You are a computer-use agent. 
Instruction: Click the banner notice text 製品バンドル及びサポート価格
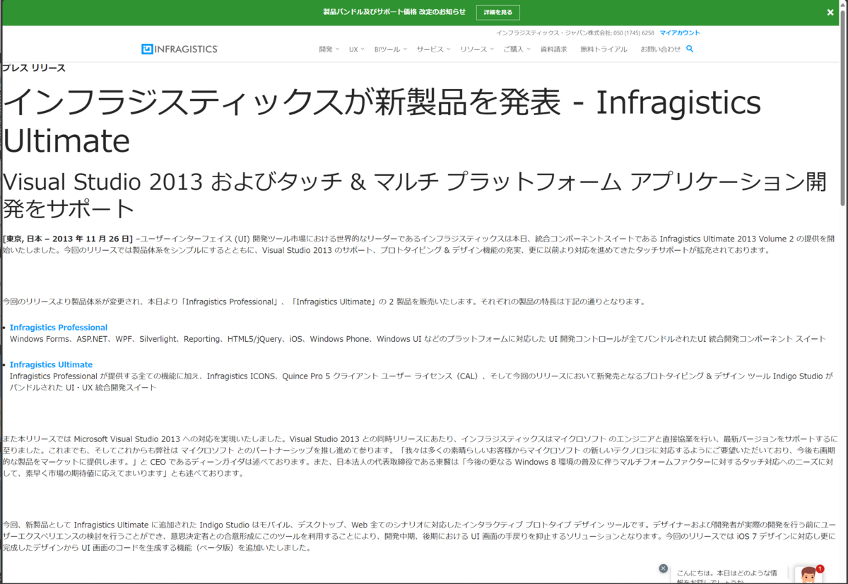pyautogui.click(x=370, y=12)
